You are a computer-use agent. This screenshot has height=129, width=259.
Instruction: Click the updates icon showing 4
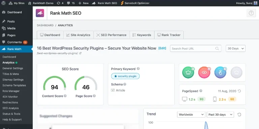tap(60, 3)
